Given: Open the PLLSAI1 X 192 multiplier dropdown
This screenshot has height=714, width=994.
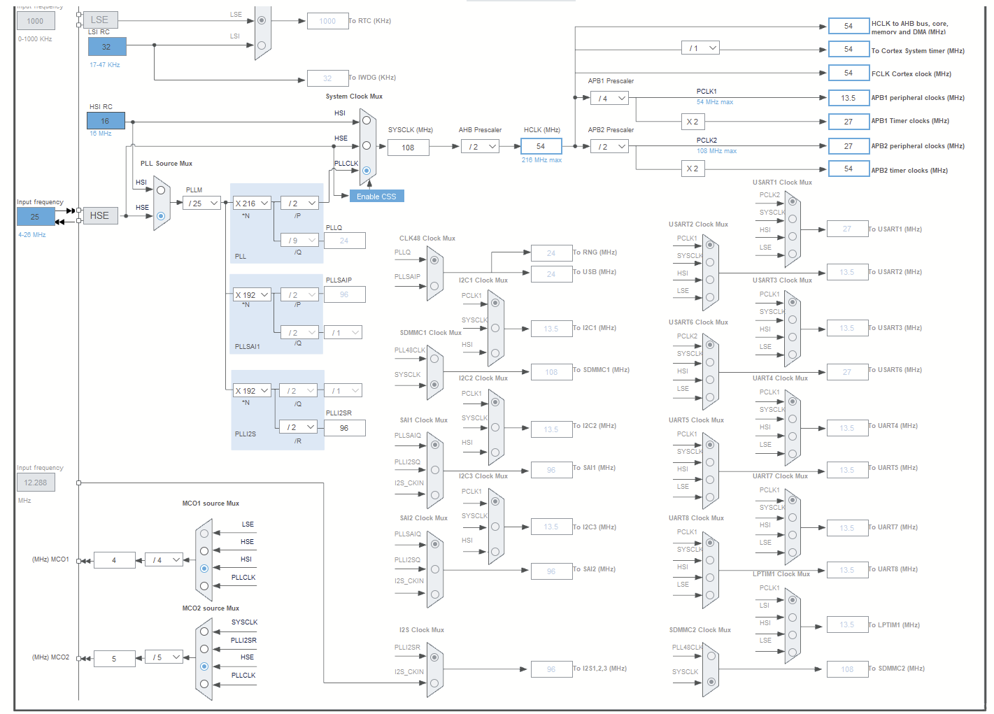Looking at the screenshot, I should click(x=252, y=294).
